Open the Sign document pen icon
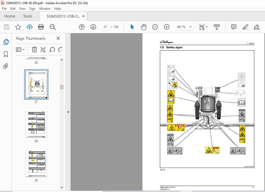The height and width of the screenshot is (192, 265). pyautogui.click(x=257, y=27)
